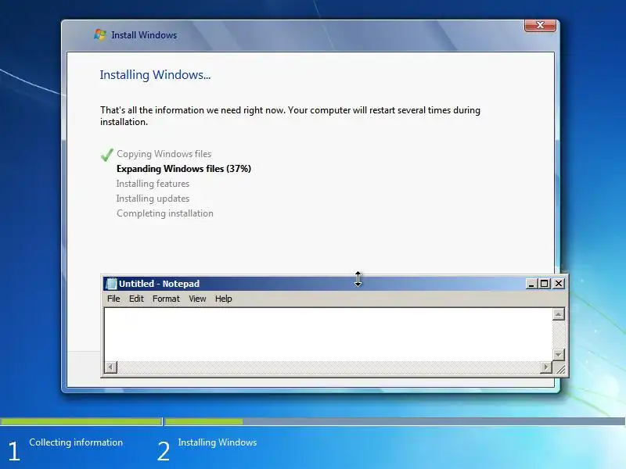
Task: Click the 'Installing Windows' stage label at bottom
Action: (x=218, y=442)
